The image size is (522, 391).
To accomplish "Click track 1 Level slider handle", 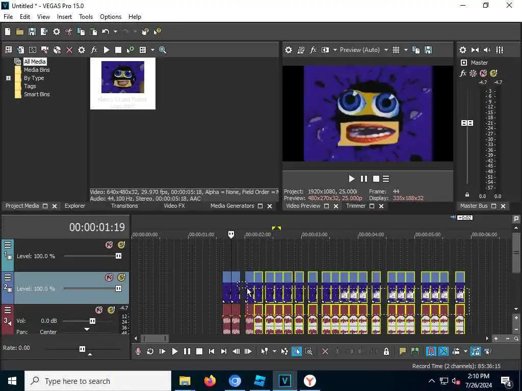I will pos(118,256).
